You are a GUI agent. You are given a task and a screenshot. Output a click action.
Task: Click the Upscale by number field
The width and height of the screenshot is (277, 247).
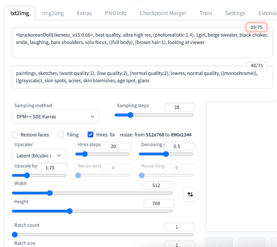[53, 167]
